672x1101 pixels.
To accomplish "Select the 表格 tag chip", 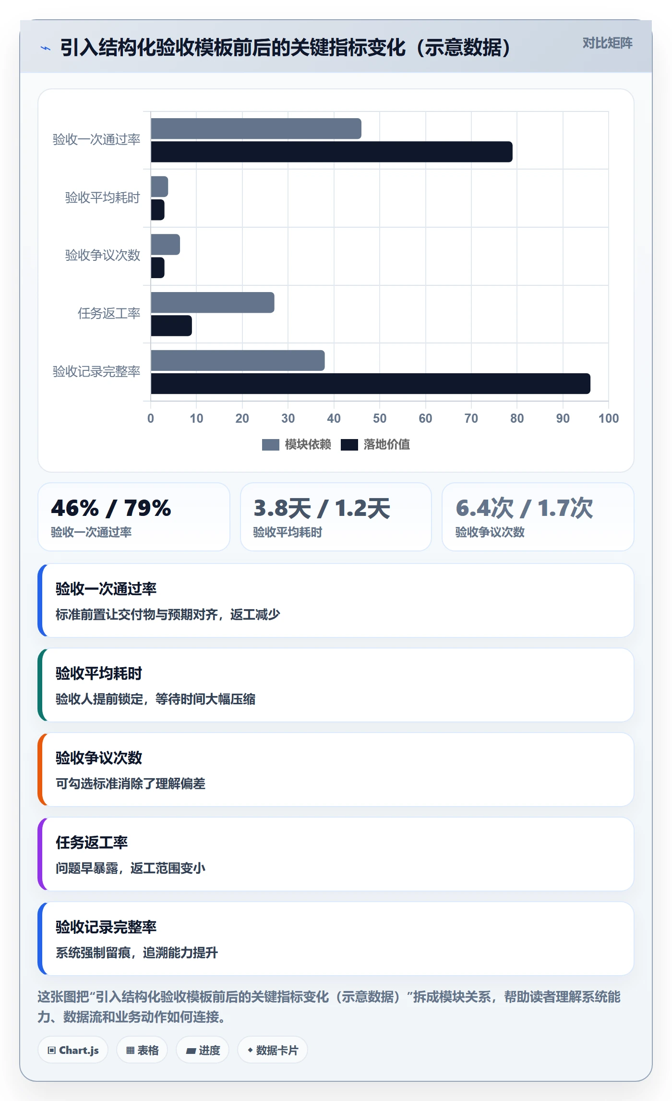I will click(142, 1050).
